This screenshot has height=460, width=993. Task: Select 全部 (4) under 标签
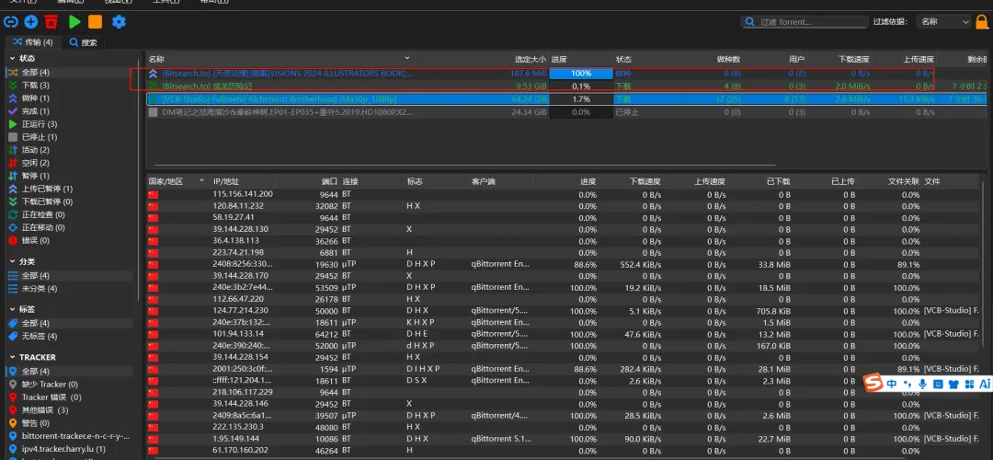click(x=70, y=323)
